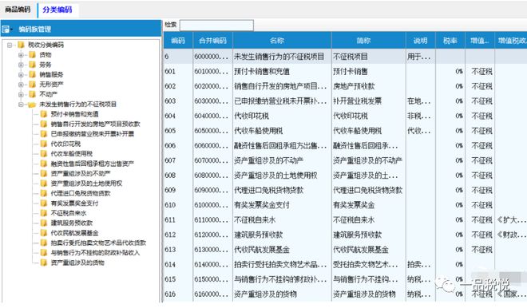Collapse the 未发生销售行为的不征税项目 node
Viewport: 527px width, 308px height.
tap(22, 104)
